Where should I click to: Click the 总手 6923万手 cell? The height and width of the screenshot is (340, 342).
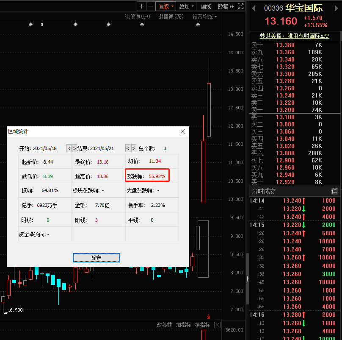pos(45,205)
